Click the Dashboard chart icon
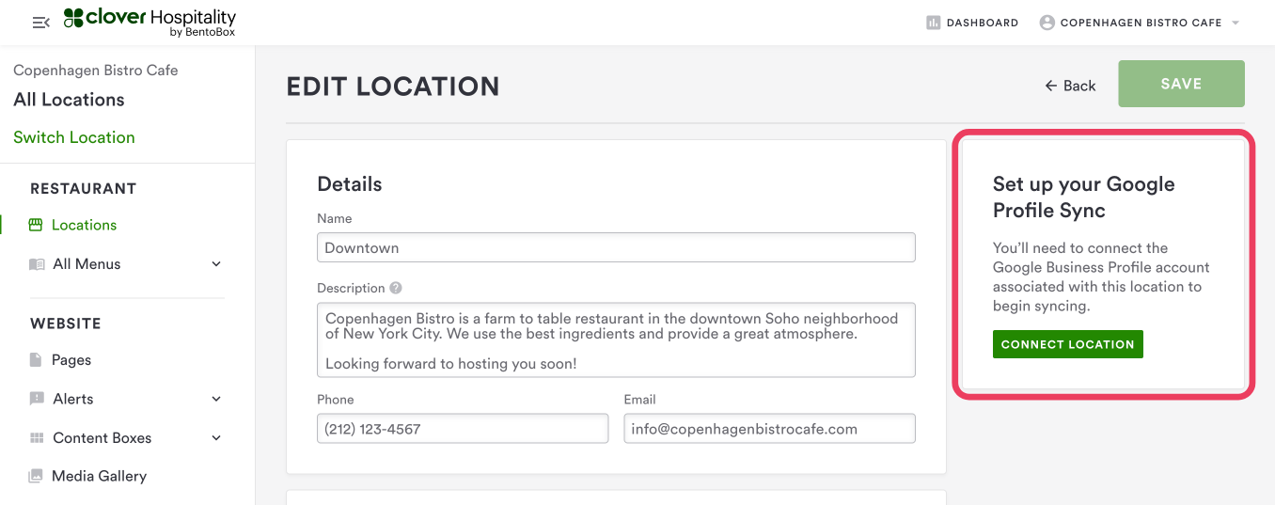This screenshot has width=1275, height=505. (x=934, y=23)
